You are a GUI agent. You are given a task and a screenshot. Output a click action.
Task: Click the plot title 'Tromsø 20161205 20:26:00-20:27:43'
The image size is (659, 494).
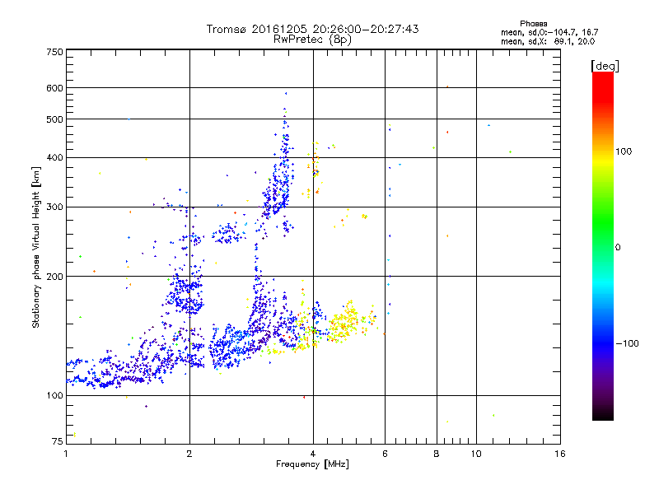[x=312, y=29]
